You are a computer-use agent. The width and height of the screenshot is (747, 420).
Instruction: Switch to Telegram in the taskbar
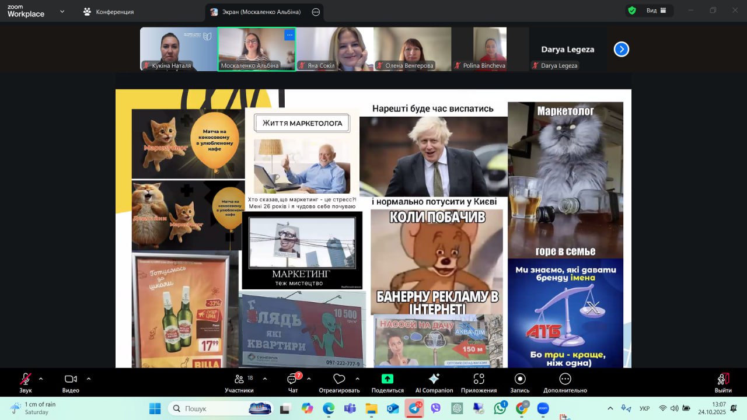click(415, 408)
